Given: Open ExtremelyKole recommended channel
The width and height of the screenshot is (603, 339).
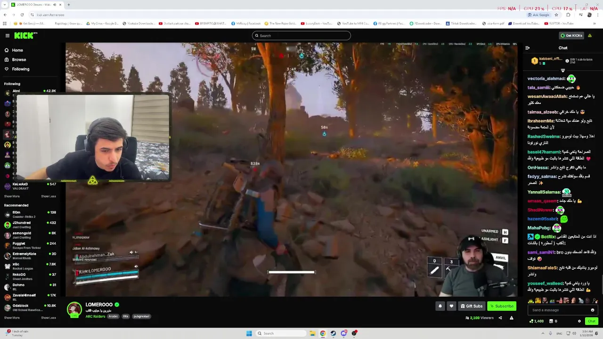Looking at the screenshot, I should (31, 256).
